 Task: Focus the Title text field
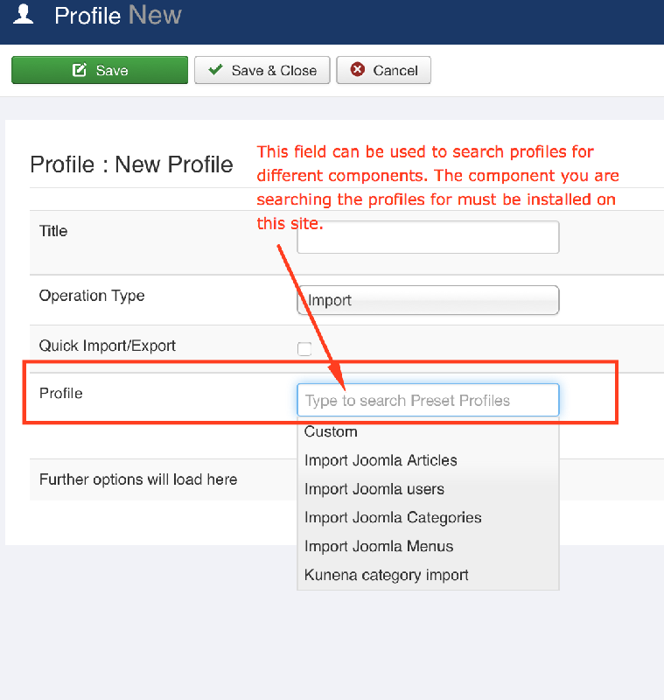tap(428, 237)
